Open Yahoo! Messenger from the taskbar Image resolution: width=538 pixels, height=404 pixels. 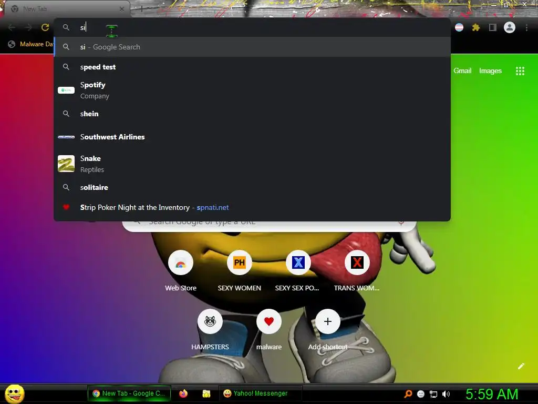(260, 393)
